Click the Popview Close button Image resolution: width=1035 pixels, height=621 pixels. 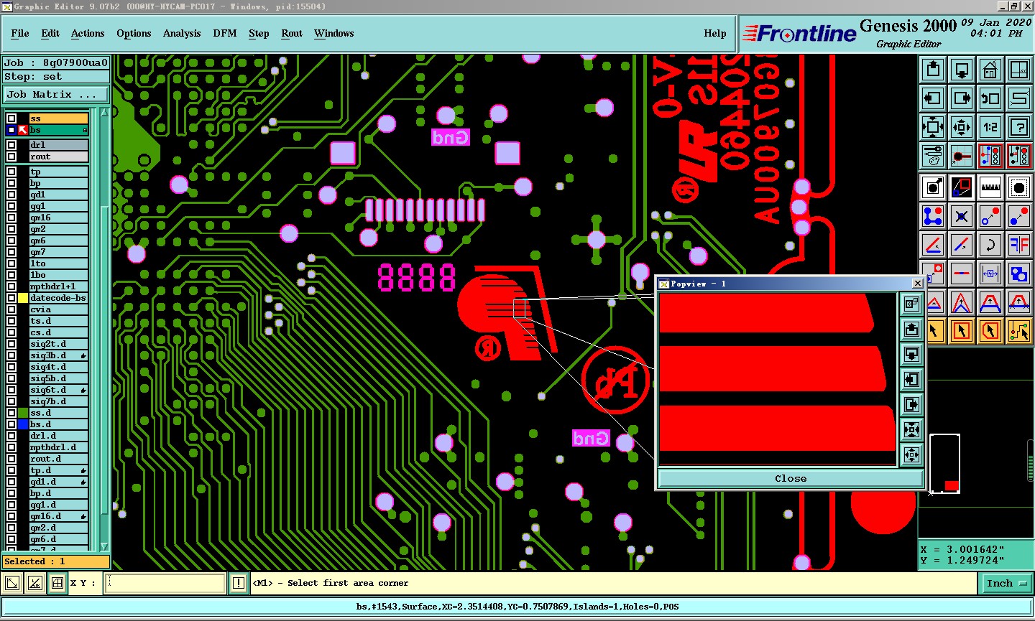point(791,478)
